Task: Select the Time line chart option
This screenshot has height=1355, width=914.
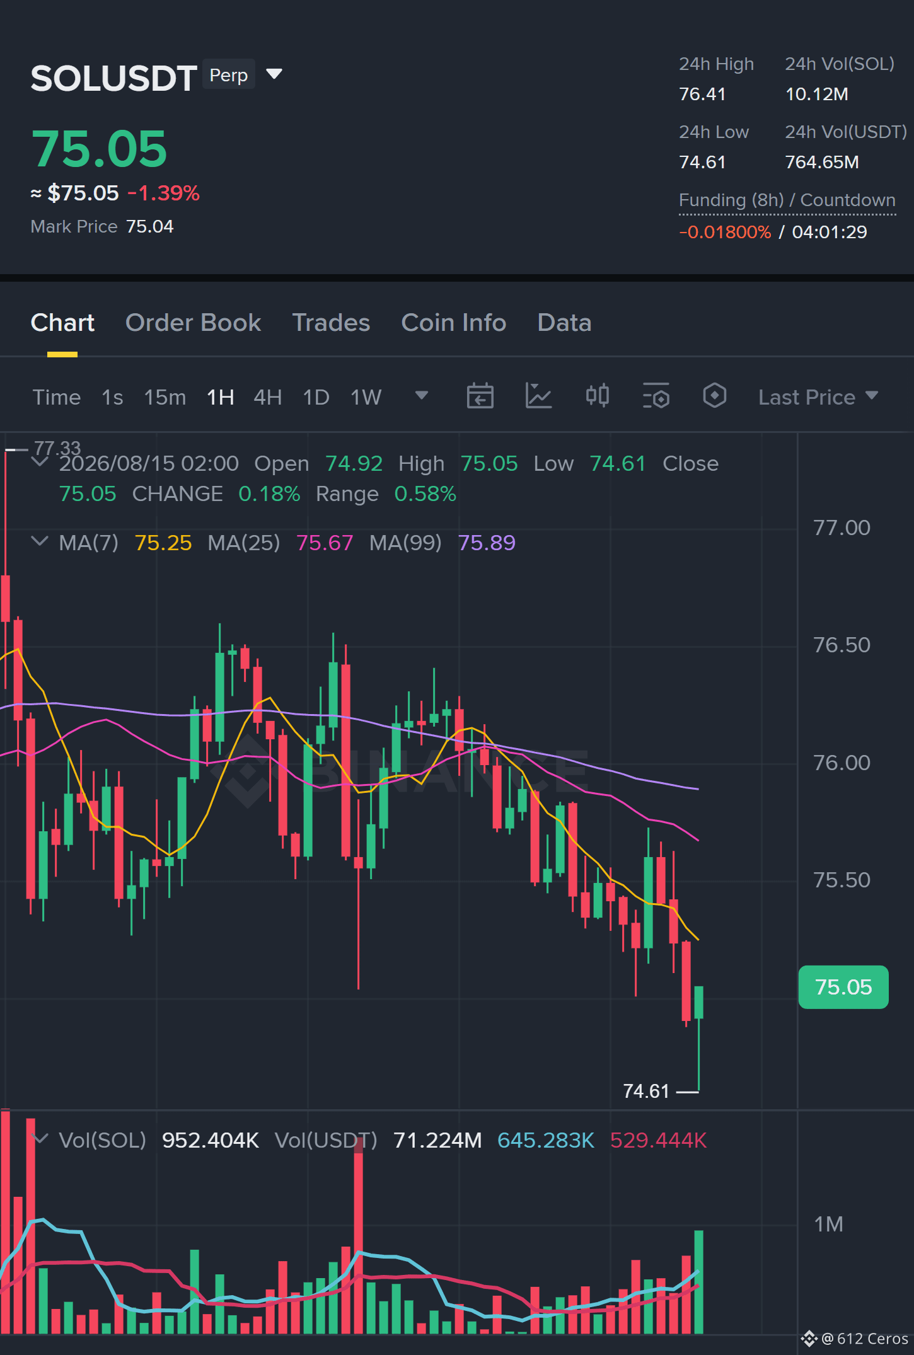Action: [57, 397]
